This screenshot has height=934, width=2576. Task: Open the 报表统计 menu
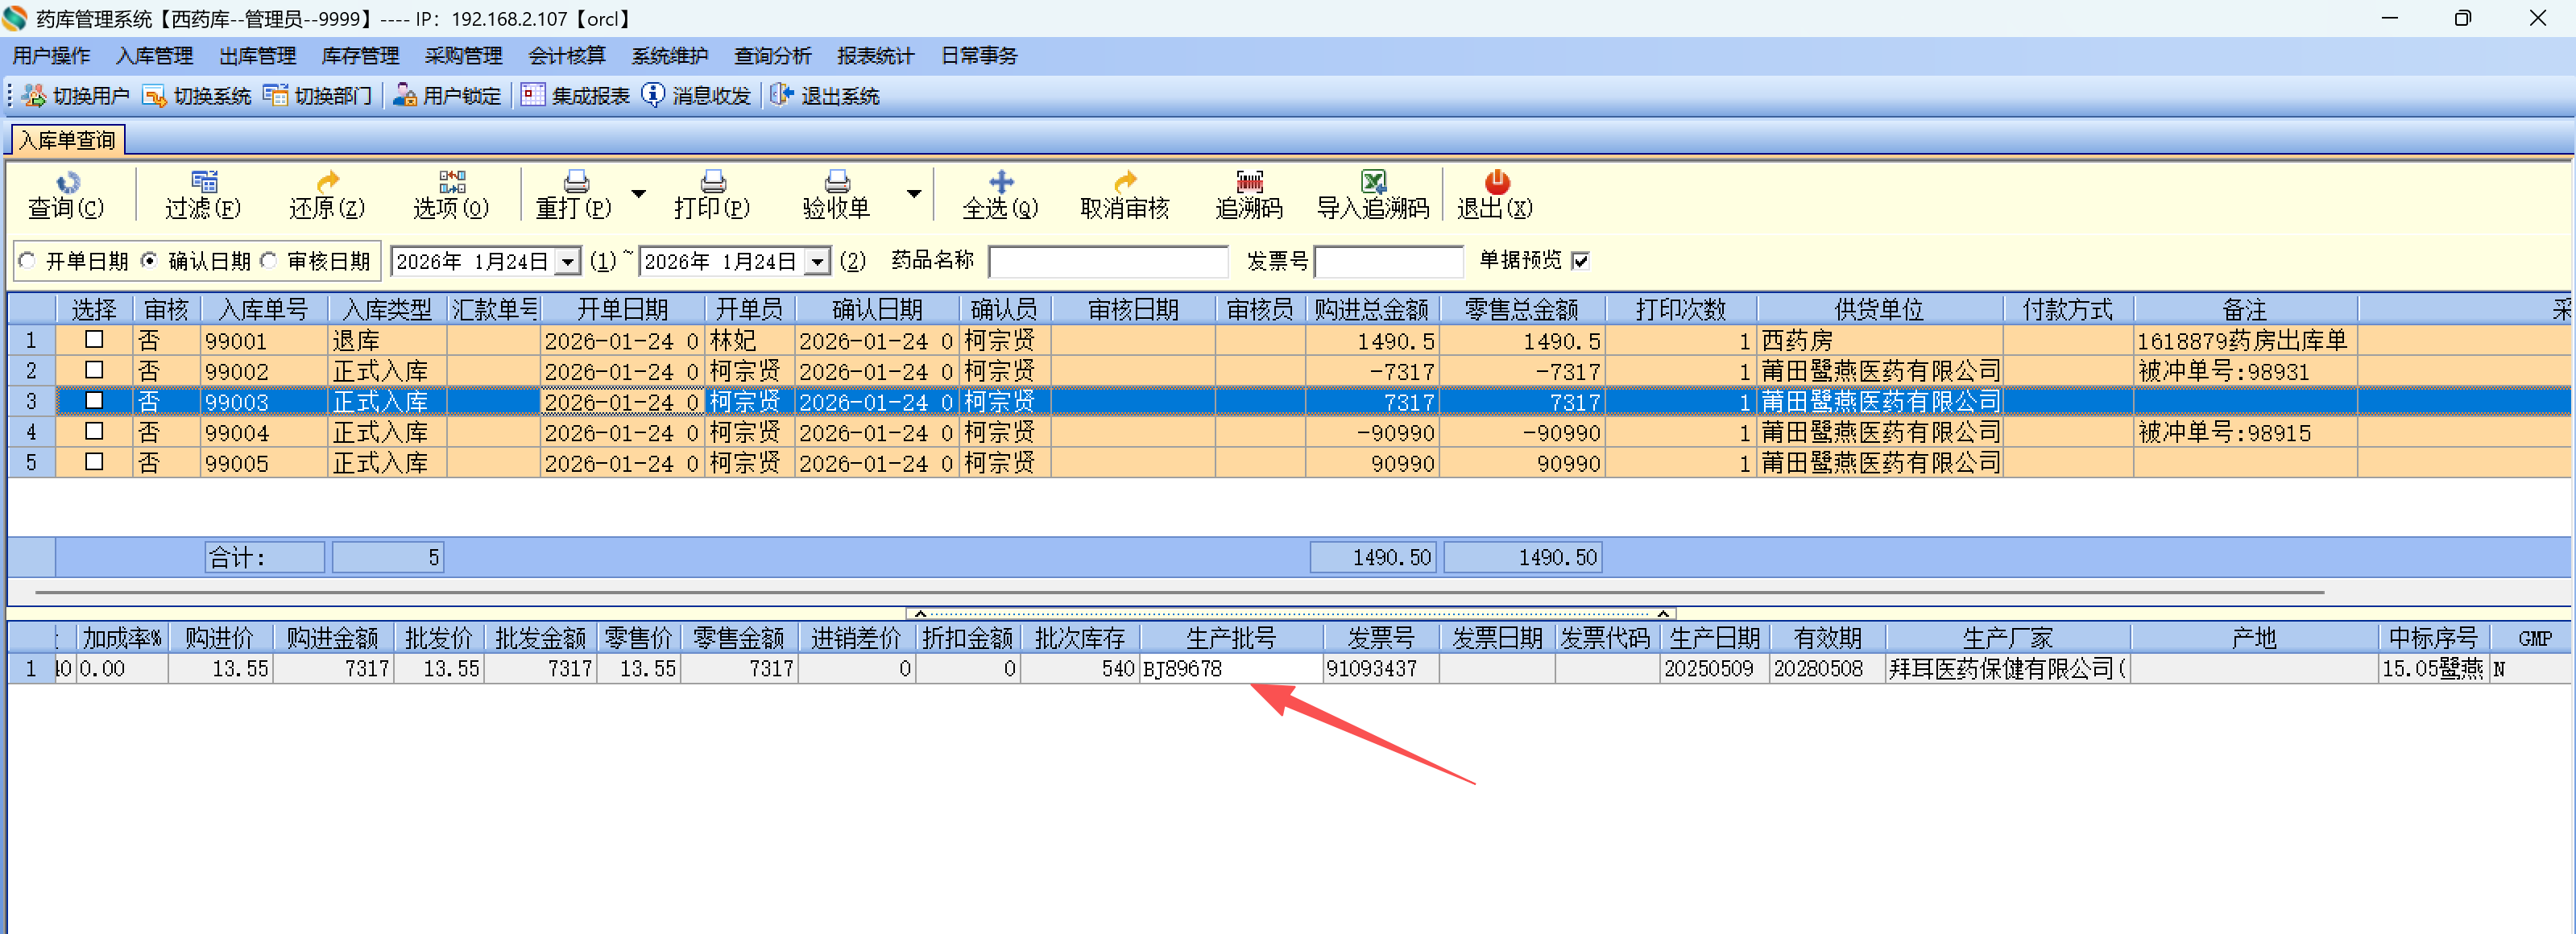tap(875, 56)
